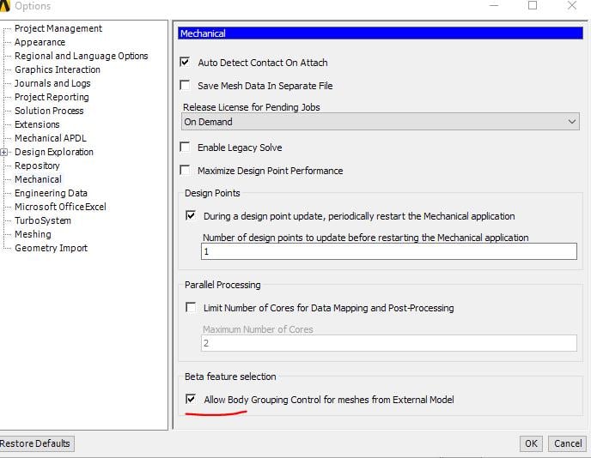Select Mechanical APDL tree item

[51, 138]
